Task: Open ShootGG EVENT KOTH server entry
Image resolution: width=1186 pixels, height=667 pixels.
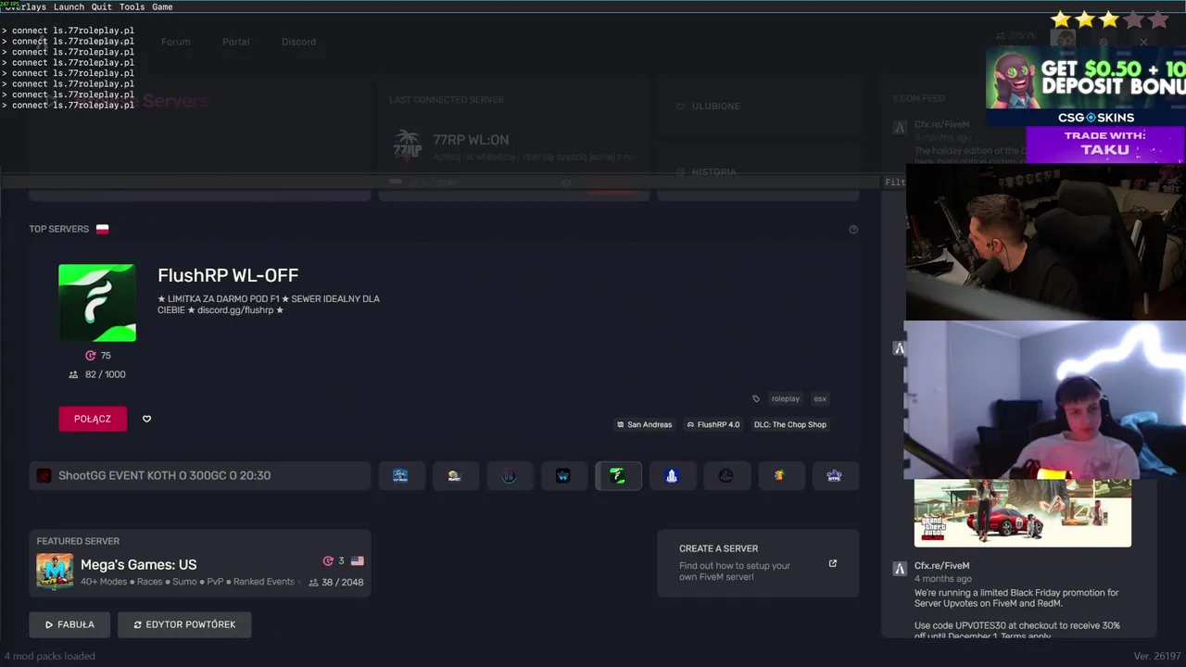Action: (200, 475)
